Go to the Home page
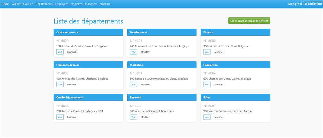The height and width of the screenshot is (138, 323). point(5,4)
